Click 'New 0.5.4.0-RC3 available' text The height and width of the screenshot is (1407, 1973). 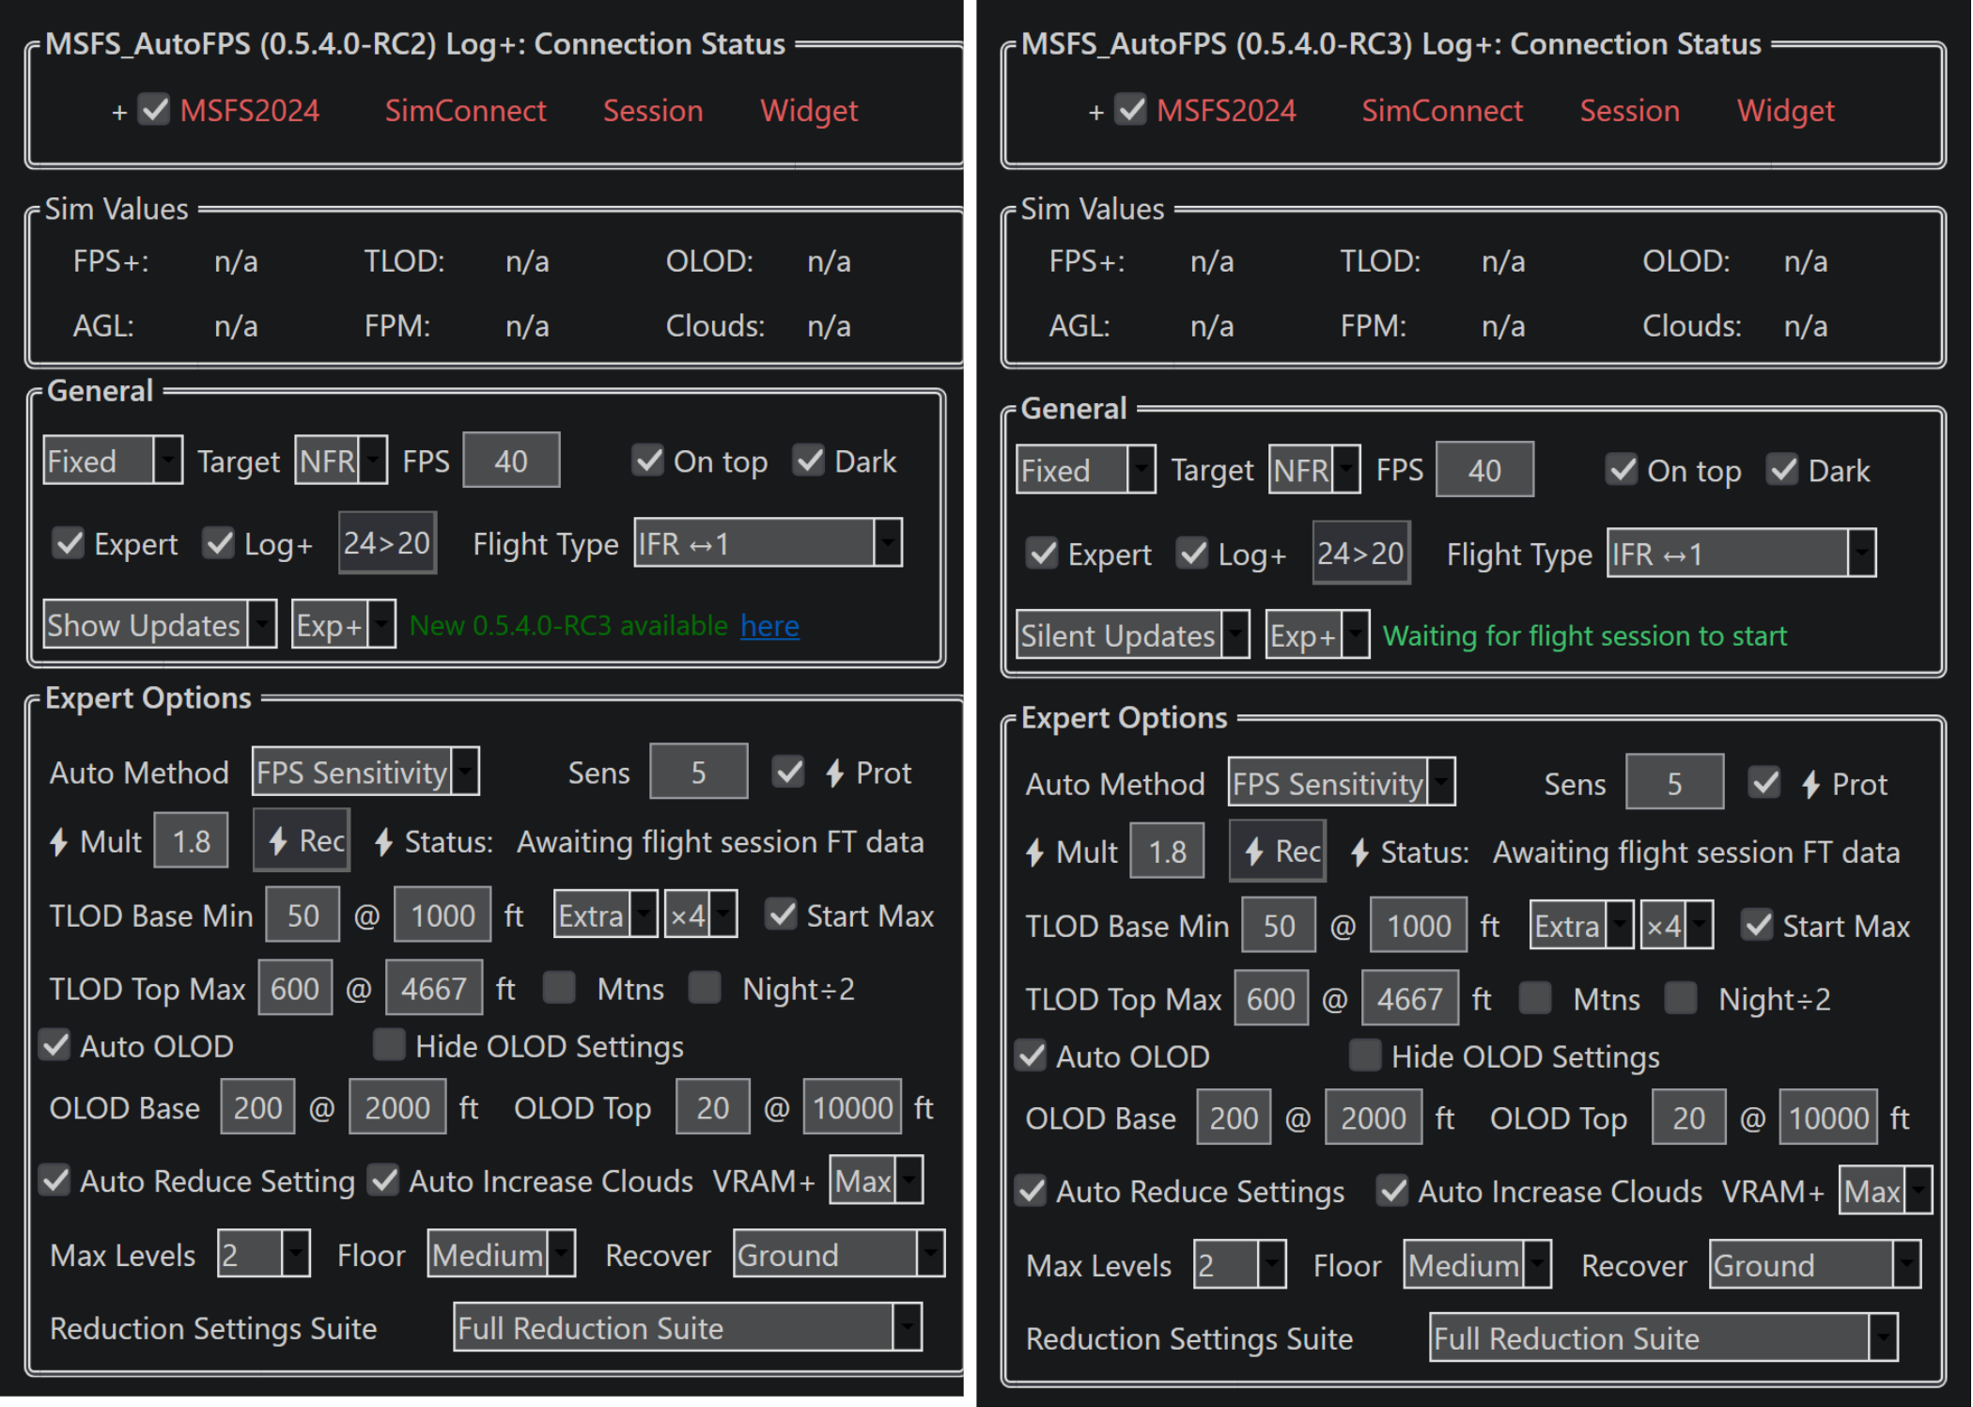point(568,625)
